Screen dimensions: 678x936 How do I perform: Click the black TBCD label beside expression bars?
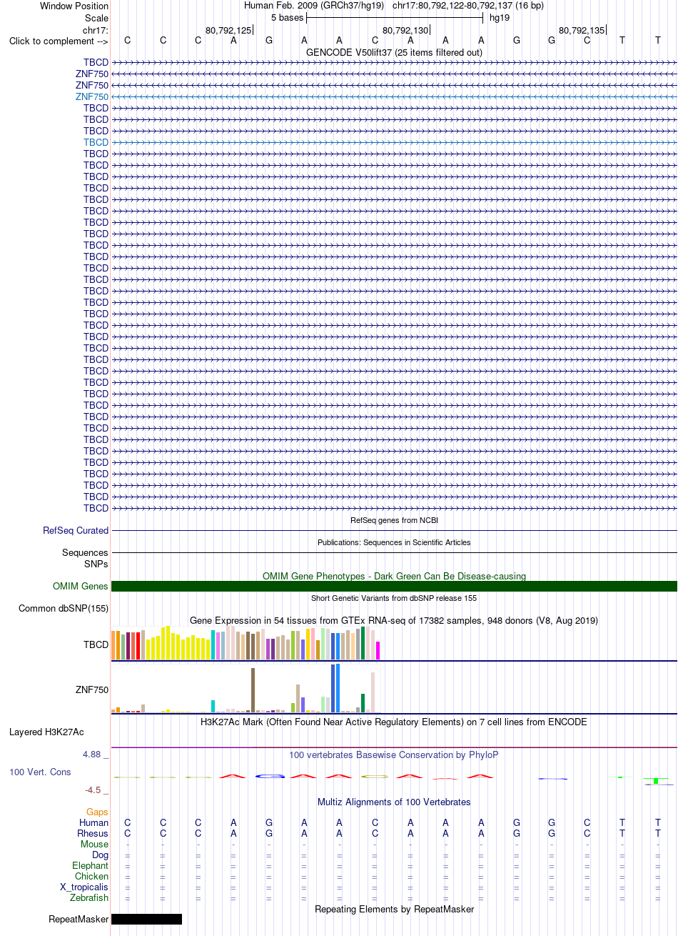pos(96,644)
